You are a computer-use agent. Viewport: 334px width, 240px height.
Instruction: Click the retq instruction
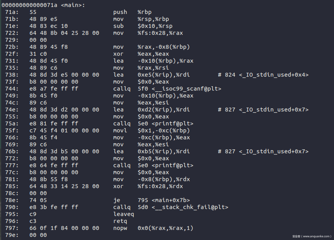120,221
